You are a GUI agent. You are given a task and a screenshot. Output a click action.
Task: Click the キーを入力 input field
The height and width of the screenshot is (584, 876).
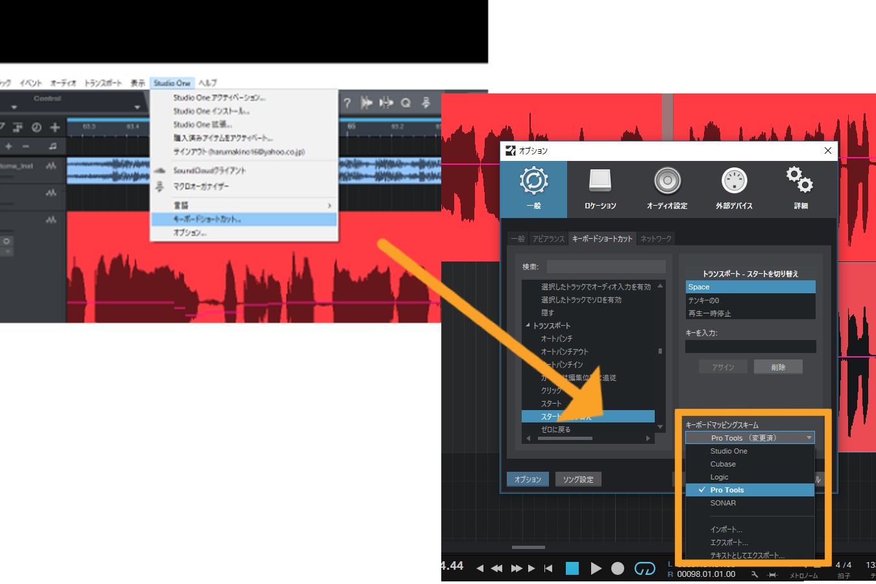point(751,347)
